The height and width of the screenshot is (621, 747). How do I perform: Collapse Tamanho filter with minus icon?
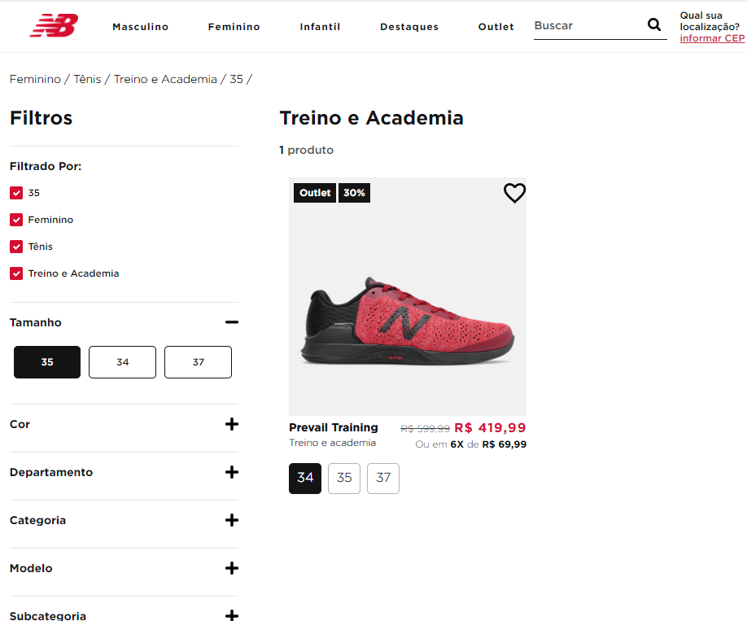point(232,322)
